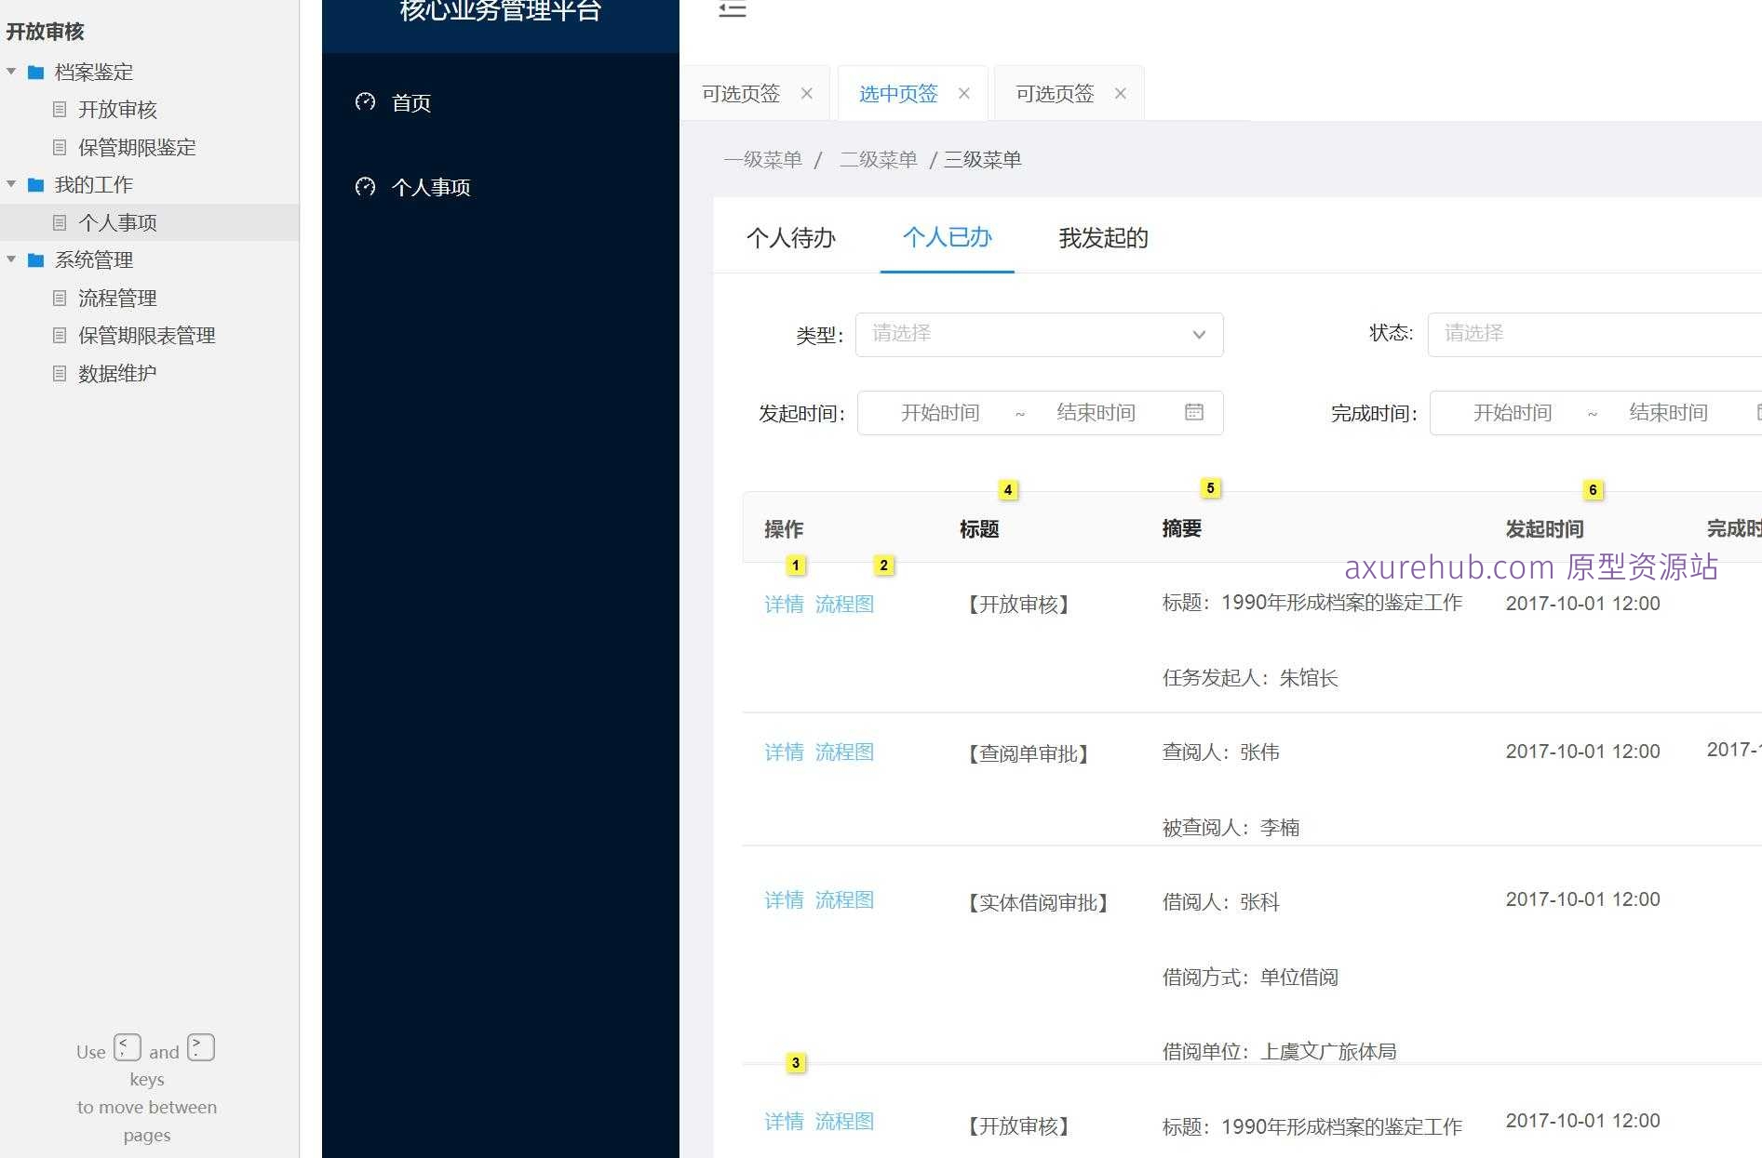Click the document icon beside 数据维护
The image size is (1762, 1158).
coord(60,373)
